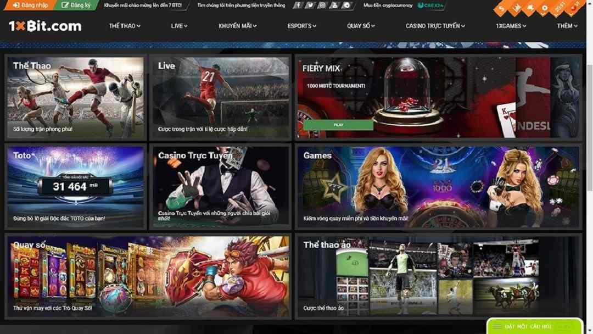
Task: Click the orange chat support icon
Action: tap(530, 8)
